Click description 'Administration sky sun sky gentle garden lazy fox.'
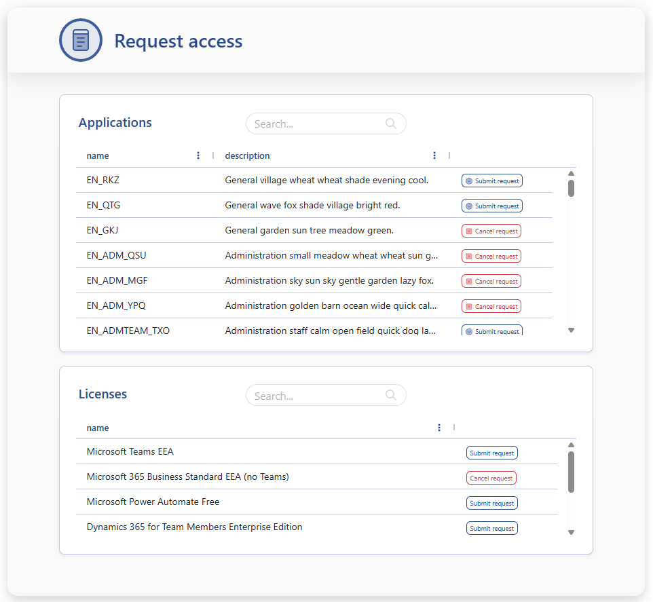 (329, 280)
